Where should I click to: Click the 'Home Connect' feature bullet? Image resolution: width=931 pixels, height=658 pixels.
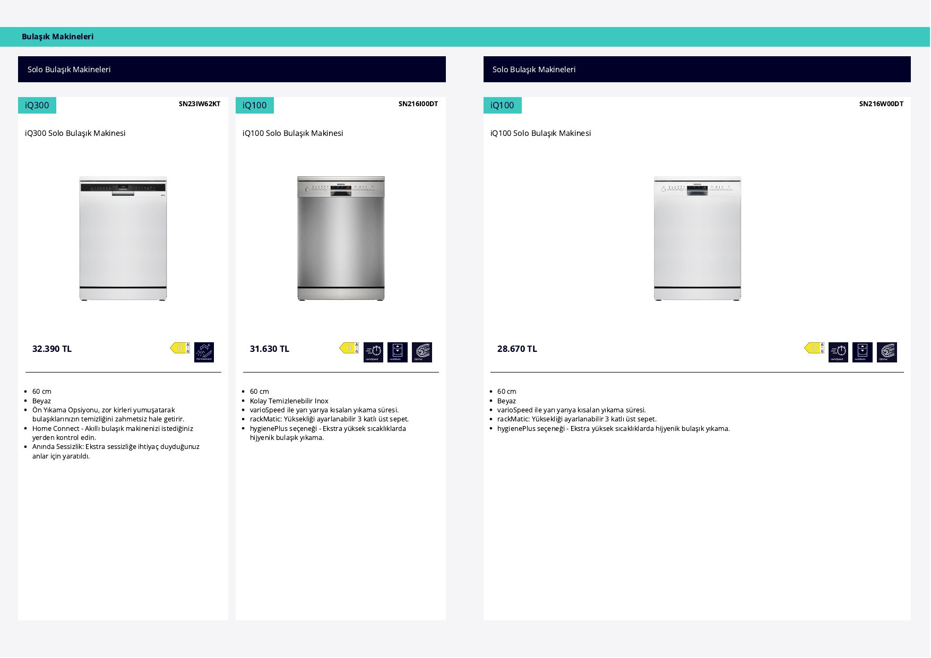click(113, 433)
